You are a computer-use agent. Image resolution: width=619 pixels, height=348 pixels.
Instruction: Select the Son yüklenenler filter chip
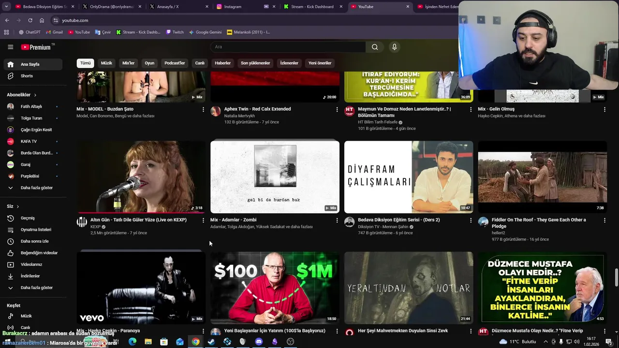pyautogui.click(x=255, y=63)
